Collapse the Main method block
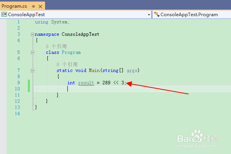The image size is (231, 154). click(32, 70)
